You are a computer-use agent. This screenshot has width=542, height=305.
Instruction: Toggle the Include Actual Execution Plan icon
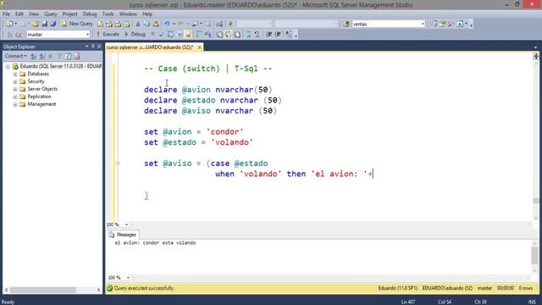coord(199,34)
